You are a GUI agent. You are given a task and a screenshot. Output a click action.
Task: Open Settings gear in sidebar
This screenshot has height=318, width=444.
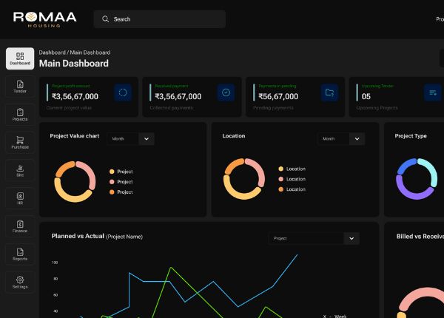20,282
